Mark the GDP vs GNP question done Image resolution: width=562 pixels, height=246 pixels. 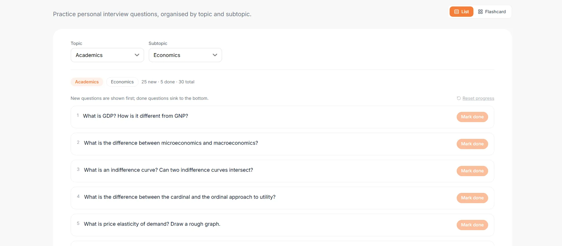pos(472,117)
